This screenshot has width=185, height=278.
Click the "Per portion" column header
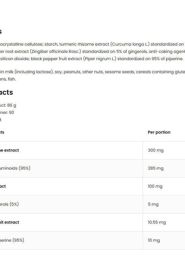coord(159,132)
